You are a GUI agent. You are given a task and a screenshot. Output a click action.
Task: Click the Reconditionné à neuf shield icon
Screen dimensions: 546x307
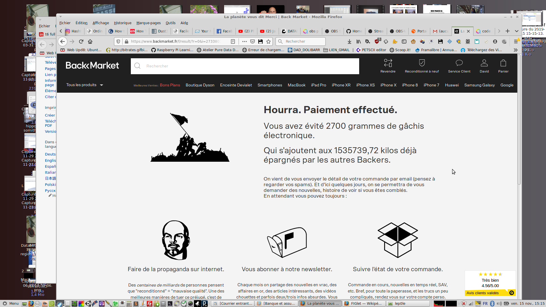[422, 63]
